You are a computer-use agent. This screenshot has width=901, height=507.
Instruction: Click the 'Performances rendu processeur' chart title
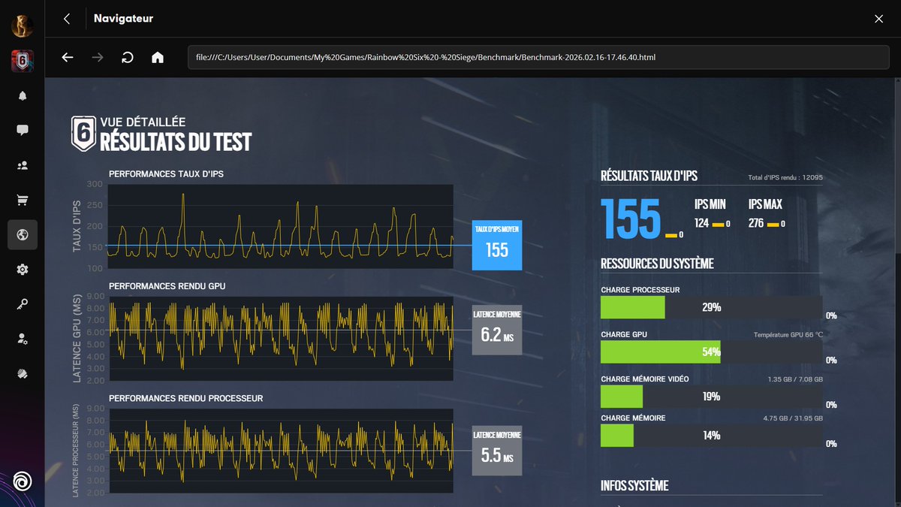[186, 398]
